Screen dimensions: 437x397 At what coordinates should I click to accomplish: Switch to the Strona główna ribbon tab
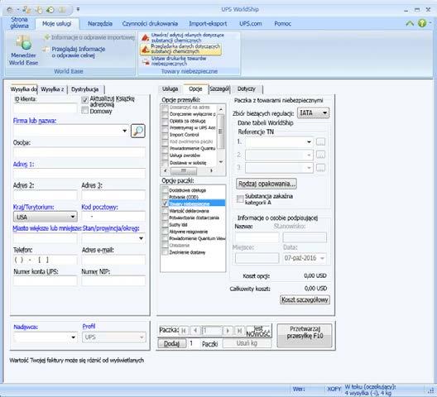19,22
